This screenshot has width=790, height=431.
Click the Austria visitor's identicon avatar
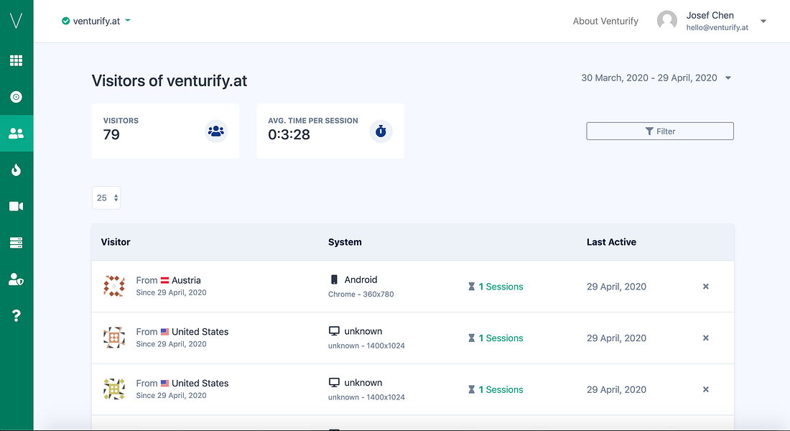tap(114, 286)
